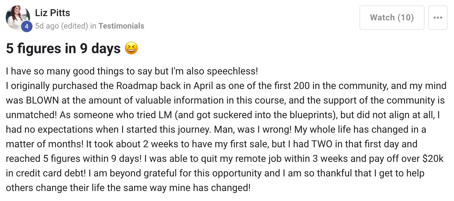The height and width of the screenshot is (201, 454).
Task: Click the "5d ago" post timestamp
Action: pos(47,26)
